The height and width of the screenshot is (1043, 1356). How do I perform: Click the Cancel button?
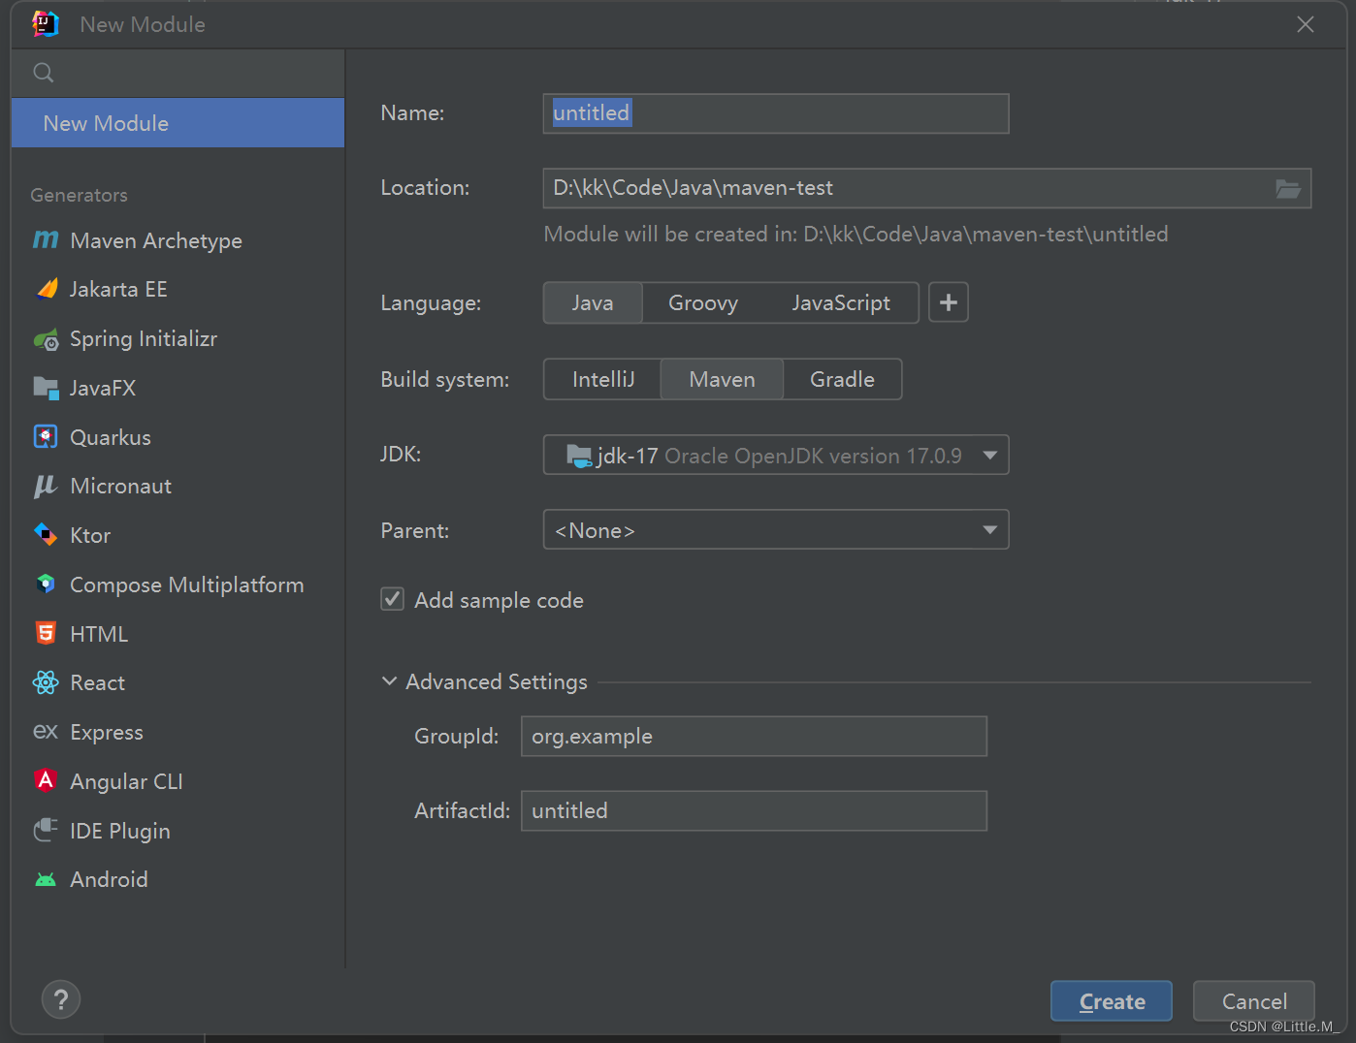coord(1254,1001)
